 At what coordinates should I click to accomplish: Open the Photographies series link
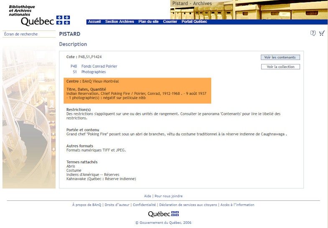93,72
